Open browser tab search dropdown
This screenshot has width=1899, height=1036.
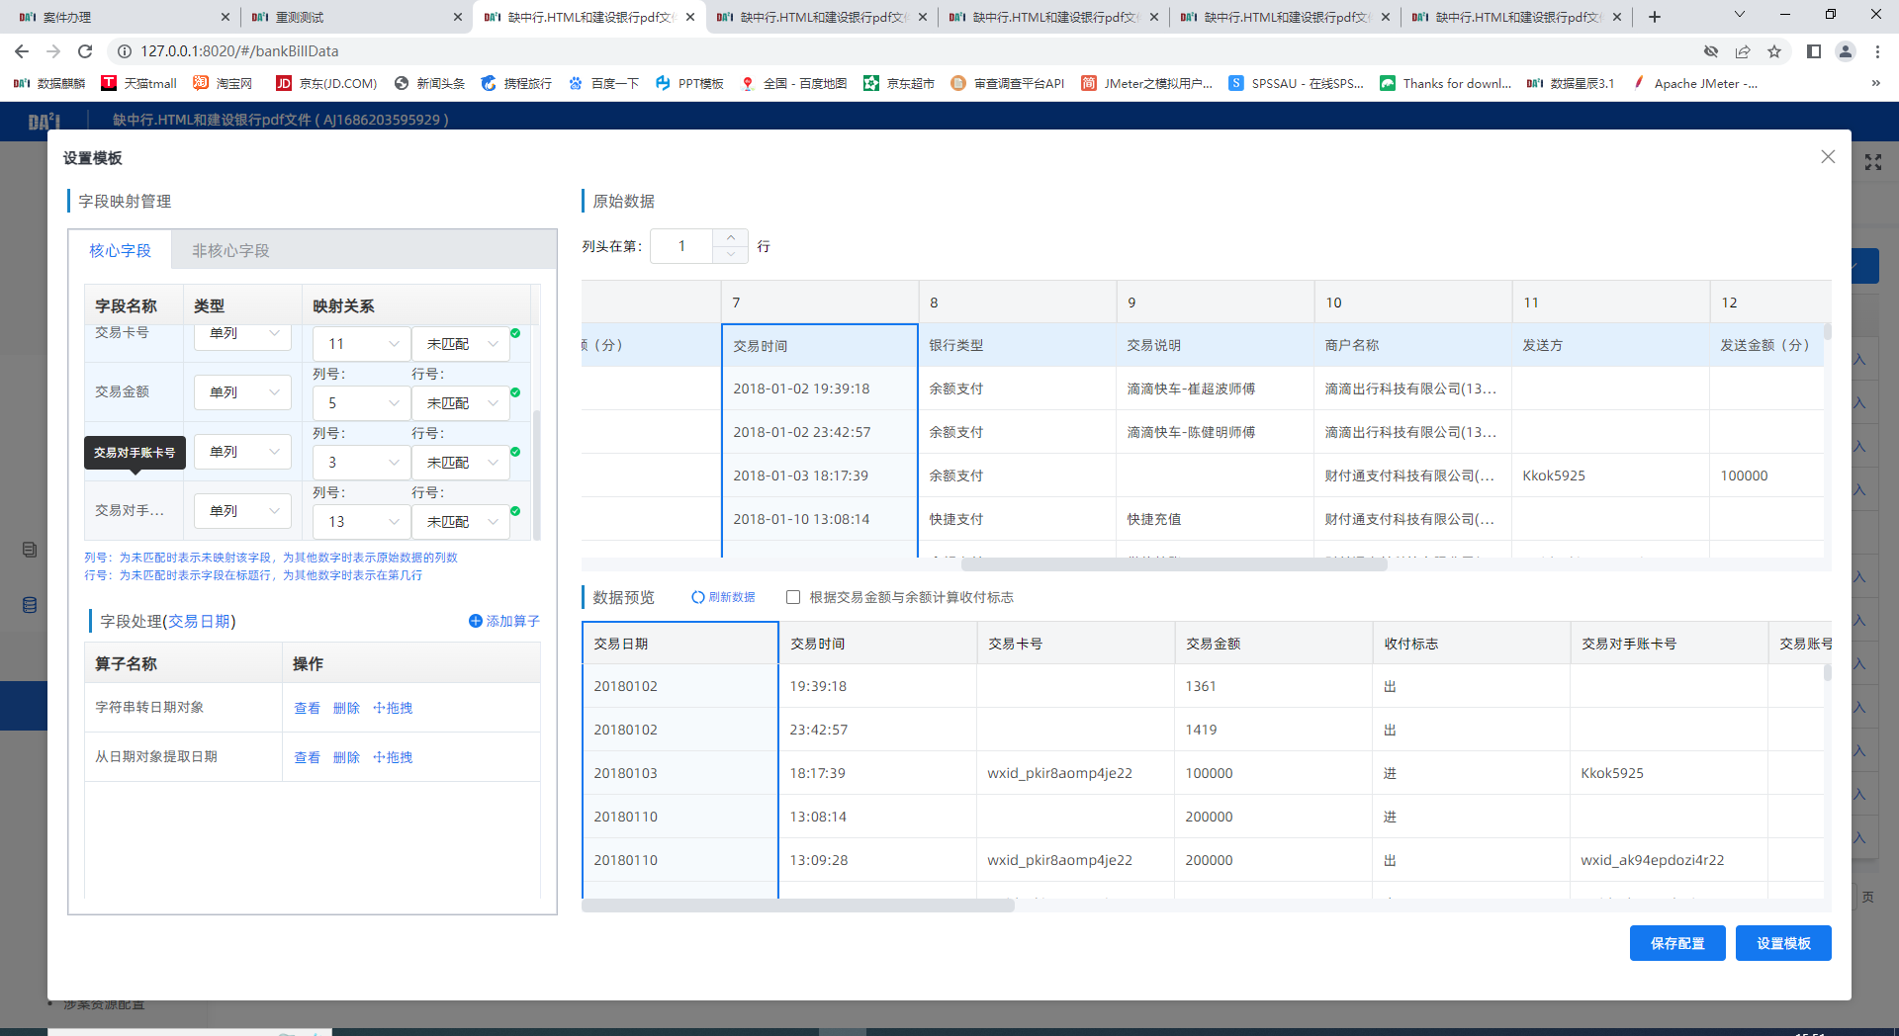point(1740,15)
